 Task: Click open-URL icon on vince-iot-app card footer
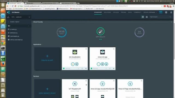tap(110, 68)
